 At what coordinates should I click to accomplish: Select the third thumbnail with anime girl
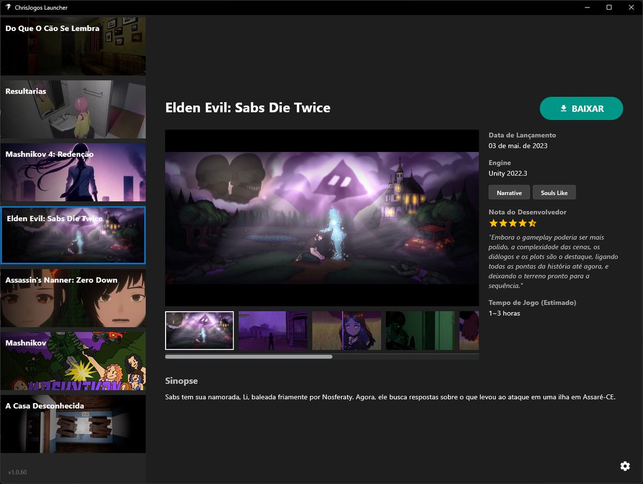tap(347, 330)
